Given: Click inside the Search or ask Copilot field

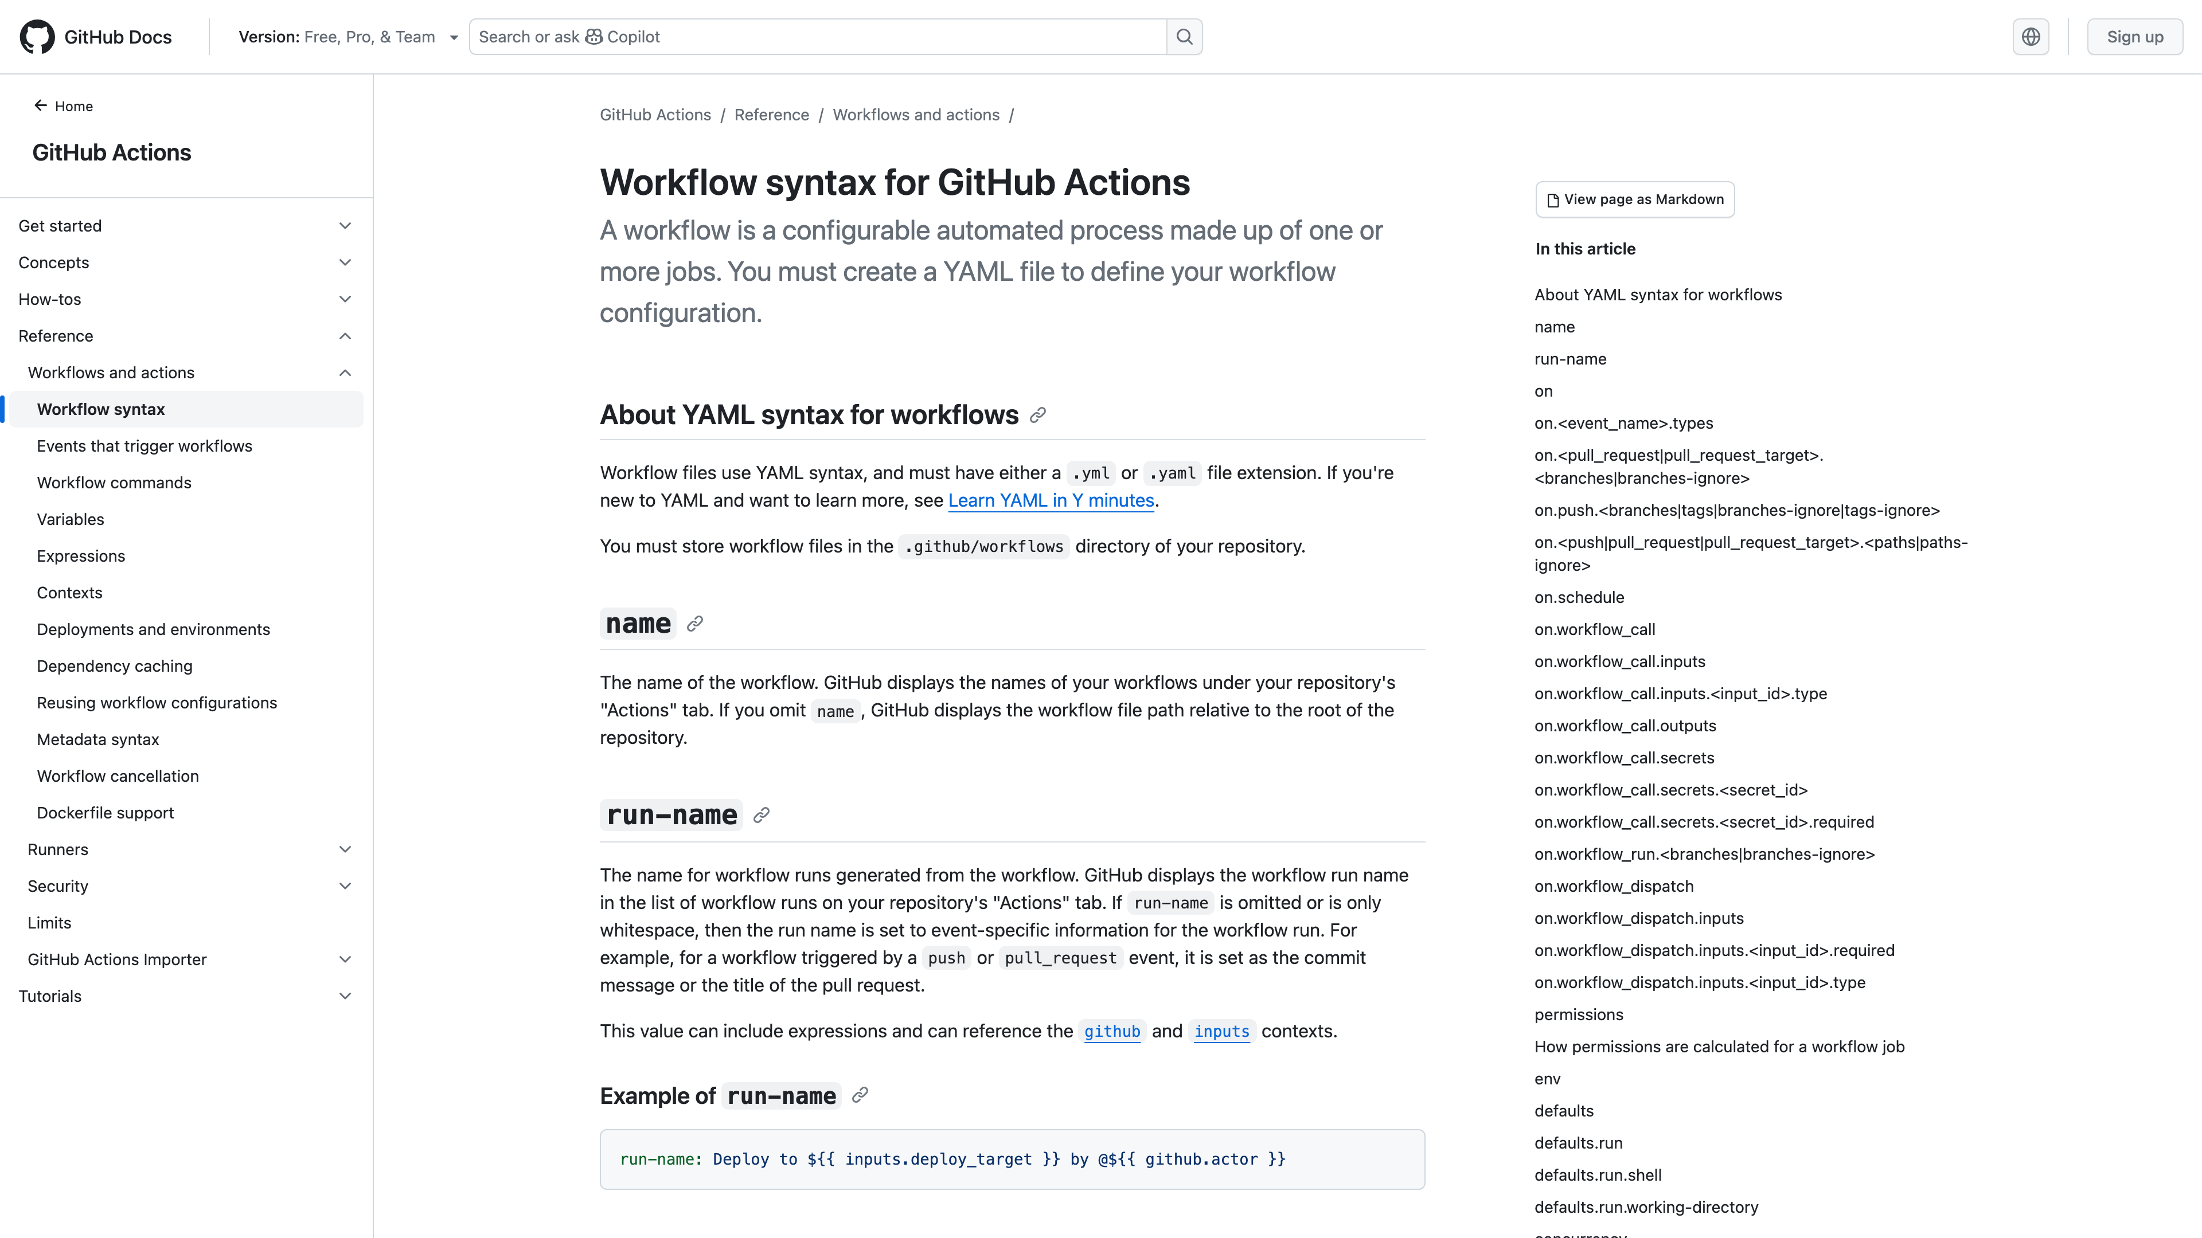Looking at the screenshot, I should point(812,37).
